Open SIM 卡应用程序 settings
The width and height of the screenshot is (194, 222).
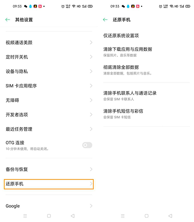coord(49,86)
